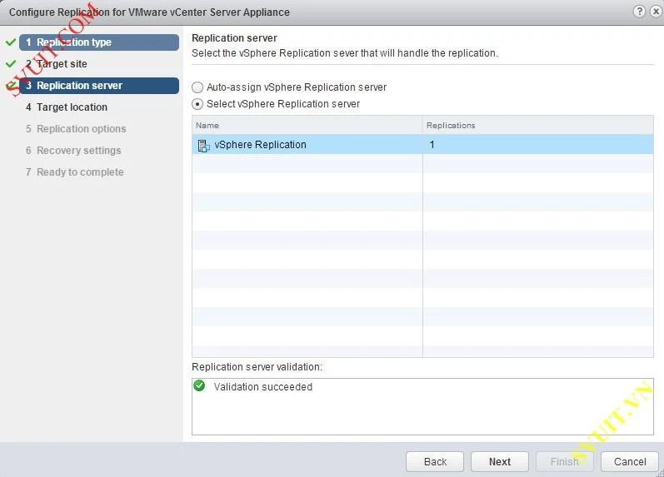Select step 7 Ready to complete
Screen dimensions: 664x477
point(75,171)
